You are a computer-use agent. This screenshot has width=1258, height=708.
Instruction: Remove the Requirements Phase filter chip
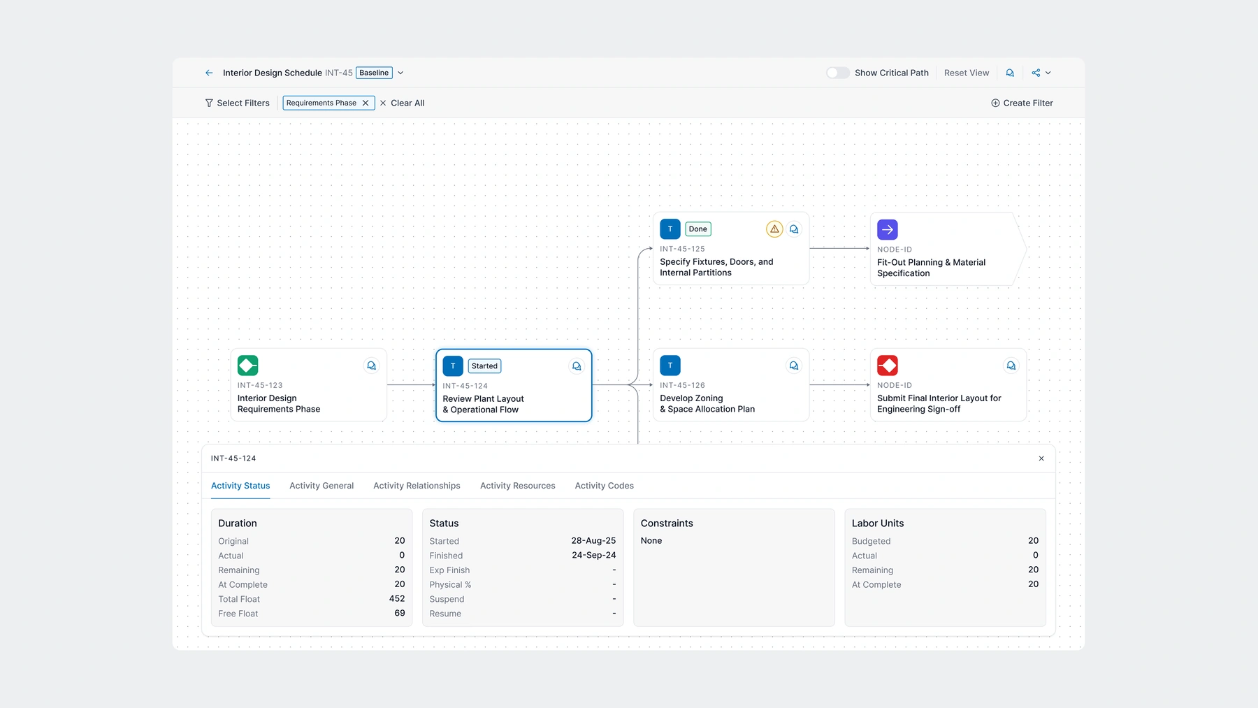click(x=366, y=103)
